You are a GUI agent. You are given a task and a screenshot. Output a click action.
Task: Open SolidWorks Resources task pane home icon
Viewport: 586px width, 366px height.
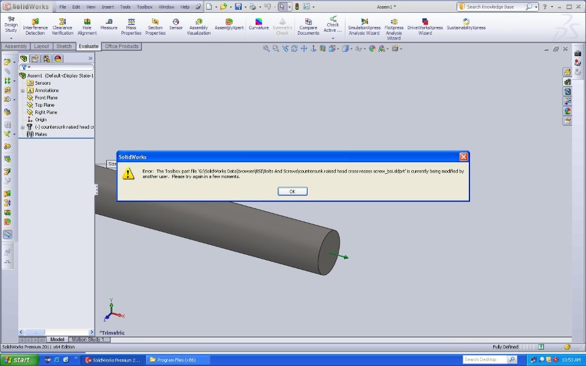(567, 73)
